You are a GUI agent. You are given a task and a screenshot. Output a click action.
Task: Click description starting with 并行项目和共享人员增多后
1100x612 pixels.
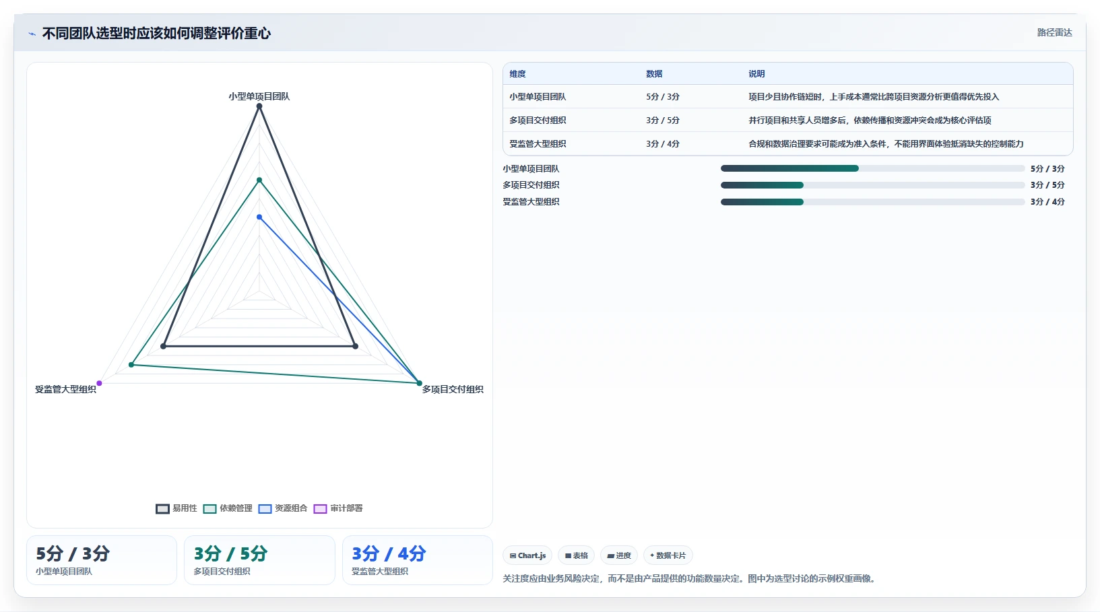(x=870, y=121)
